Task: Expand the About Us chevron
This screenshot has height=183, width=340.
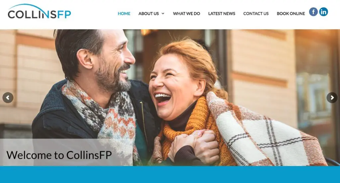Action: click(x=163, y=13)
